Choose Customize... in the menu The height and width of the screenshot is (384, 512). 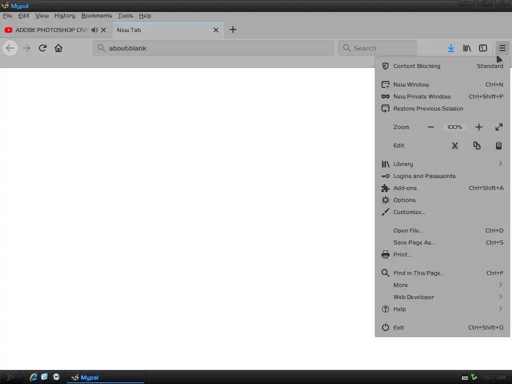tap(442, 212)
